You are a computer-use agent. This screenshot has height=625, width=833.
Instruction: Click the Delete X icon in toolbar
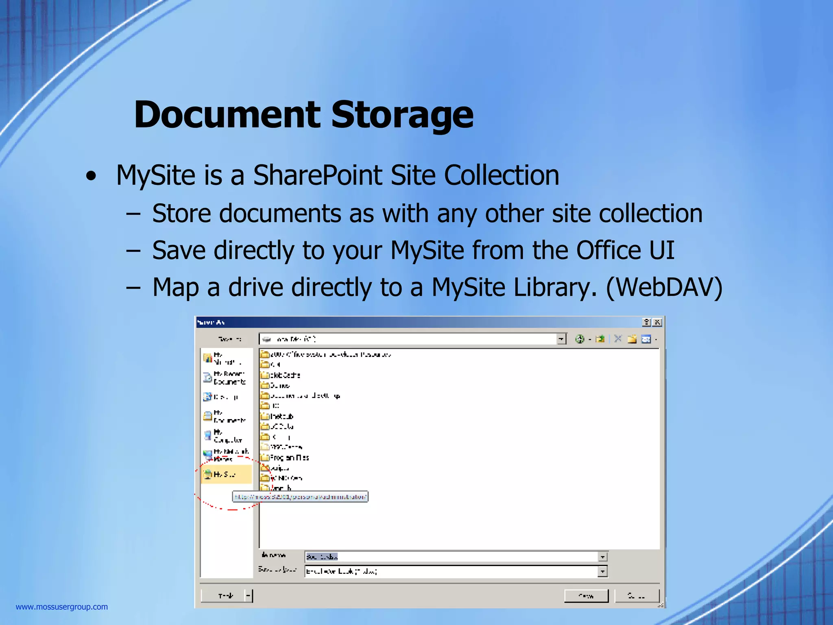618,339
